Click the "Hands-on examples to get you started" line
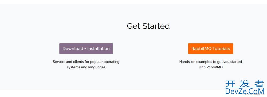Image resolution: width=267 pixels, height=97 pixels. pos(210,62)
